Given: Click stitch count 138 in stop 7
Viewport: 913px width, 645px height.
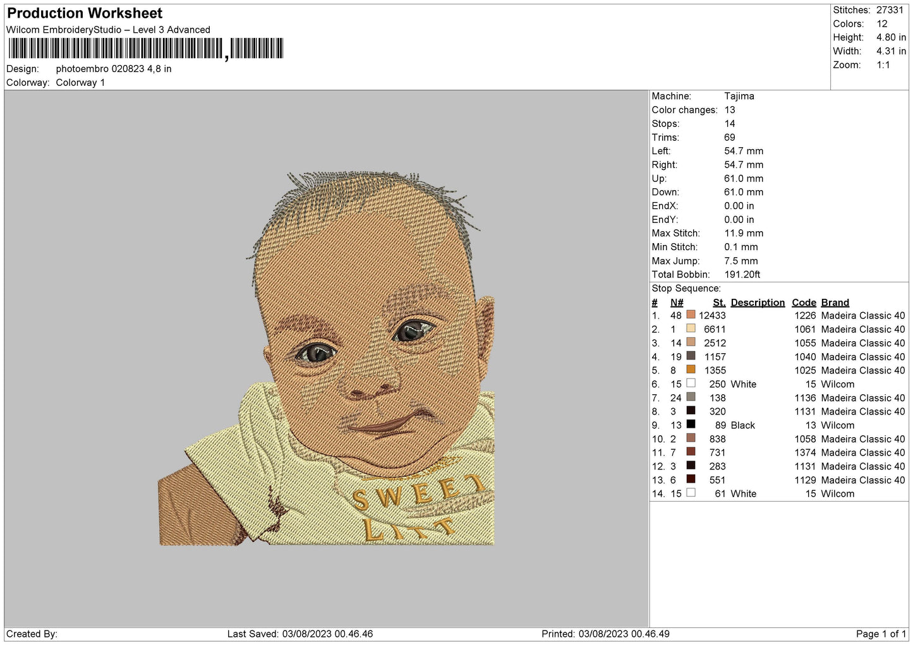Looking at the screenshot, I should coord(718,398).
